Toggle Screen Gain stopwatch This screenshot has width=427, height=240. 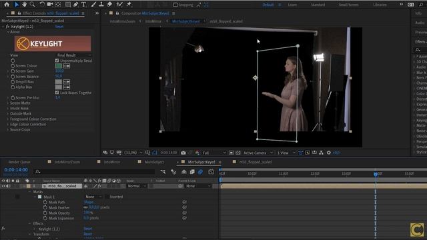pyautogui.click(x=13, y=71)
